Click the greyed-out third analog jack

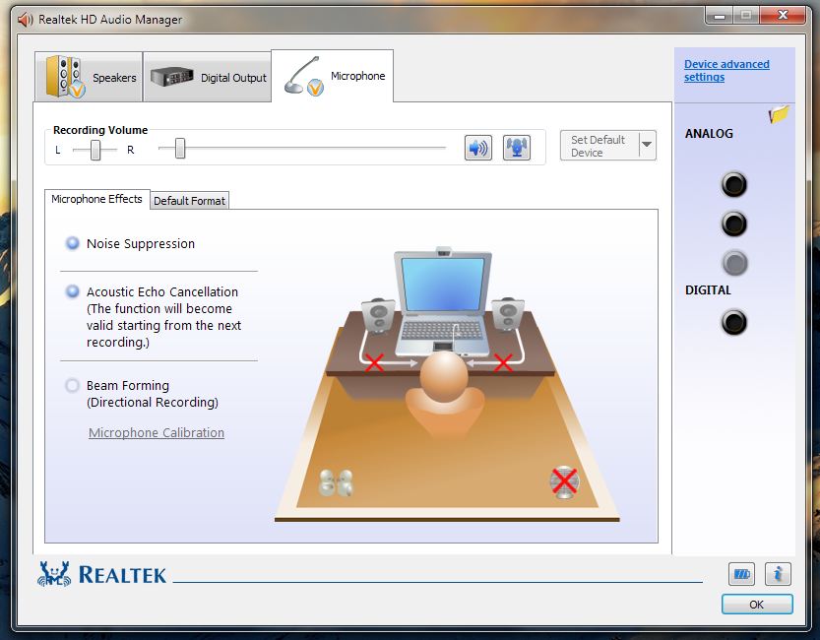(734, 263)
